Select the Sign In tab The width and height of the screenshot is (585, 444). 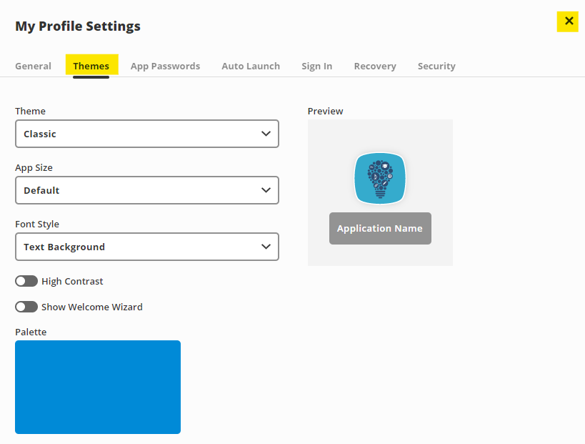pyautogui.click(x=316, y=66)
